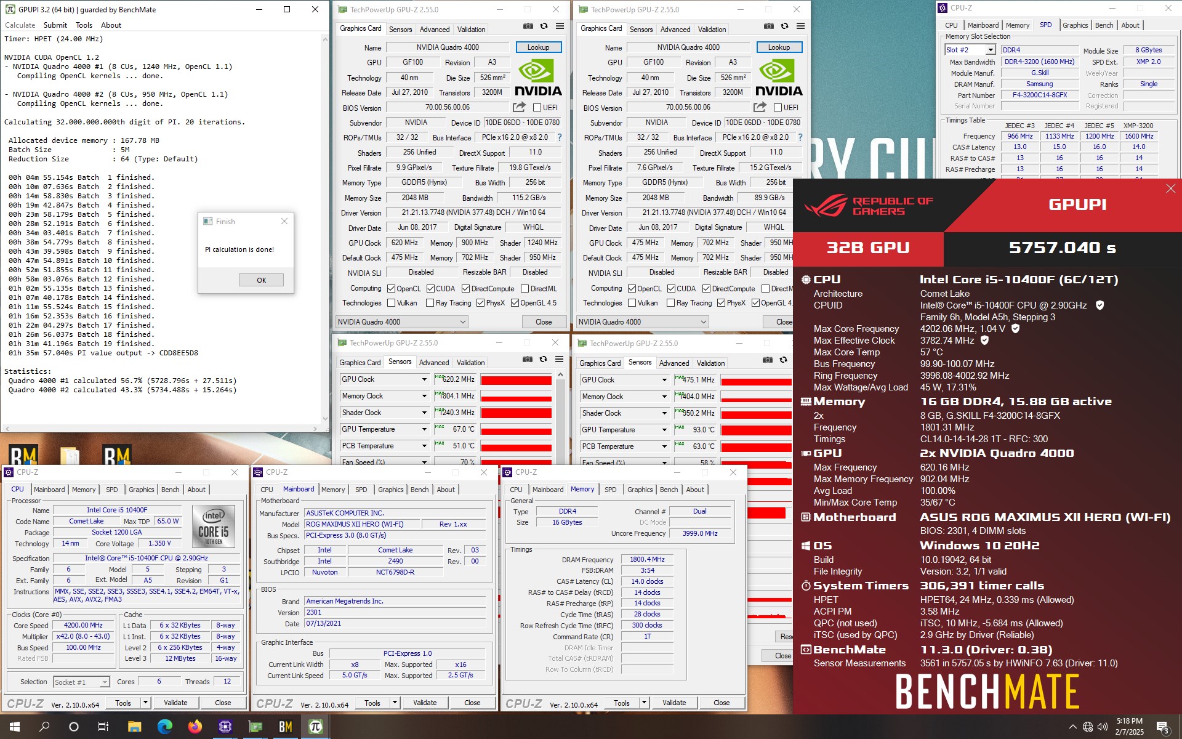Click Bus Interface question mark in right GPU-Z
This screenshot has width=1182, height=739.
(800, 137)
